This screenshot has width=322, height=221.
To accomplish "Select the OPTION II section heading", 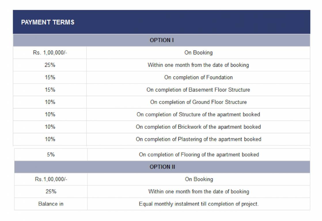I will point(162,167).
